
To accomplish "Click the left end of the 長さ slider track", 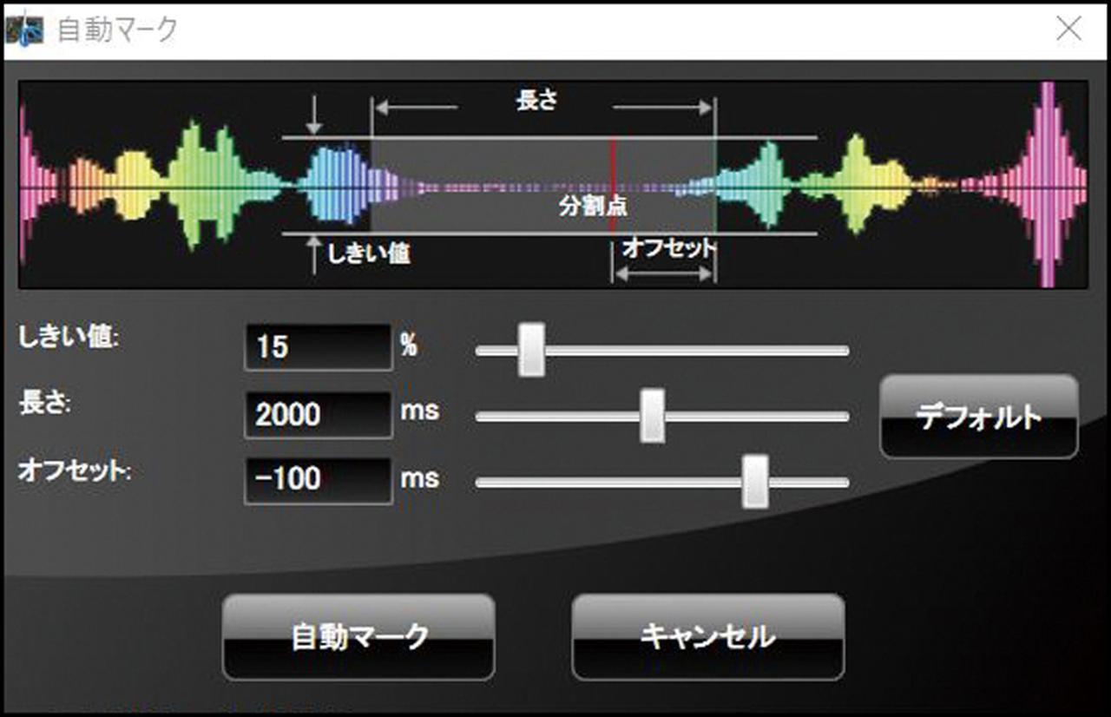I will (x=483, y=417).
